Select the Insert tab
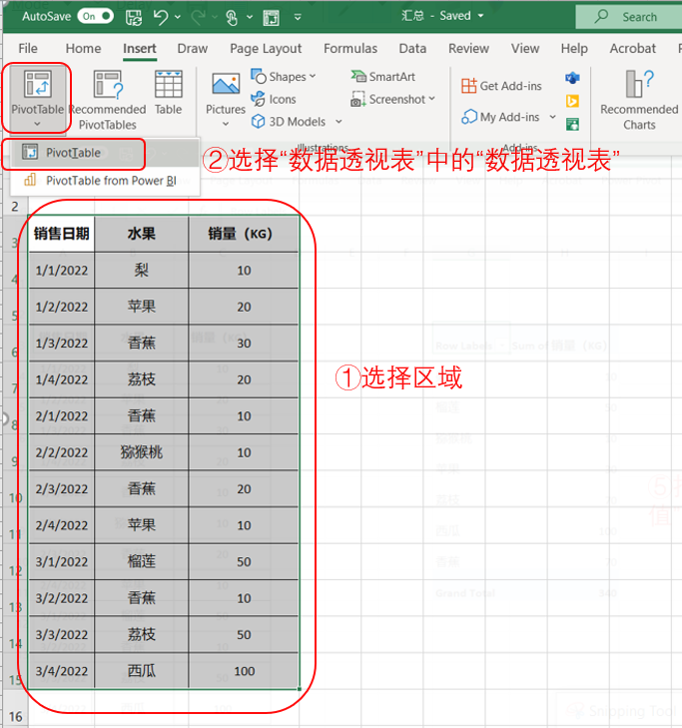The height and width of the screenshot is (728, 682). click(x=139, y=48)
